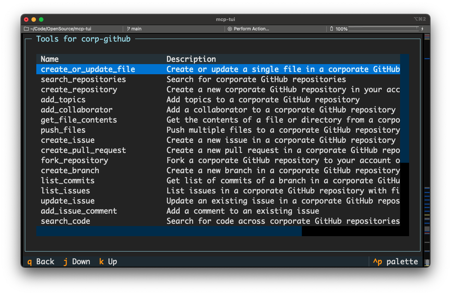Click the main branch label in the title bar
Screen dimensions: 451x295
136,28
